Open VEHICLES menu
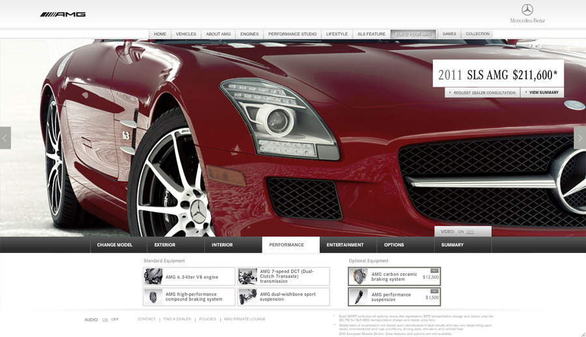Image resolution: width=586 pixels, height=337 pixels. coord(186,34)
